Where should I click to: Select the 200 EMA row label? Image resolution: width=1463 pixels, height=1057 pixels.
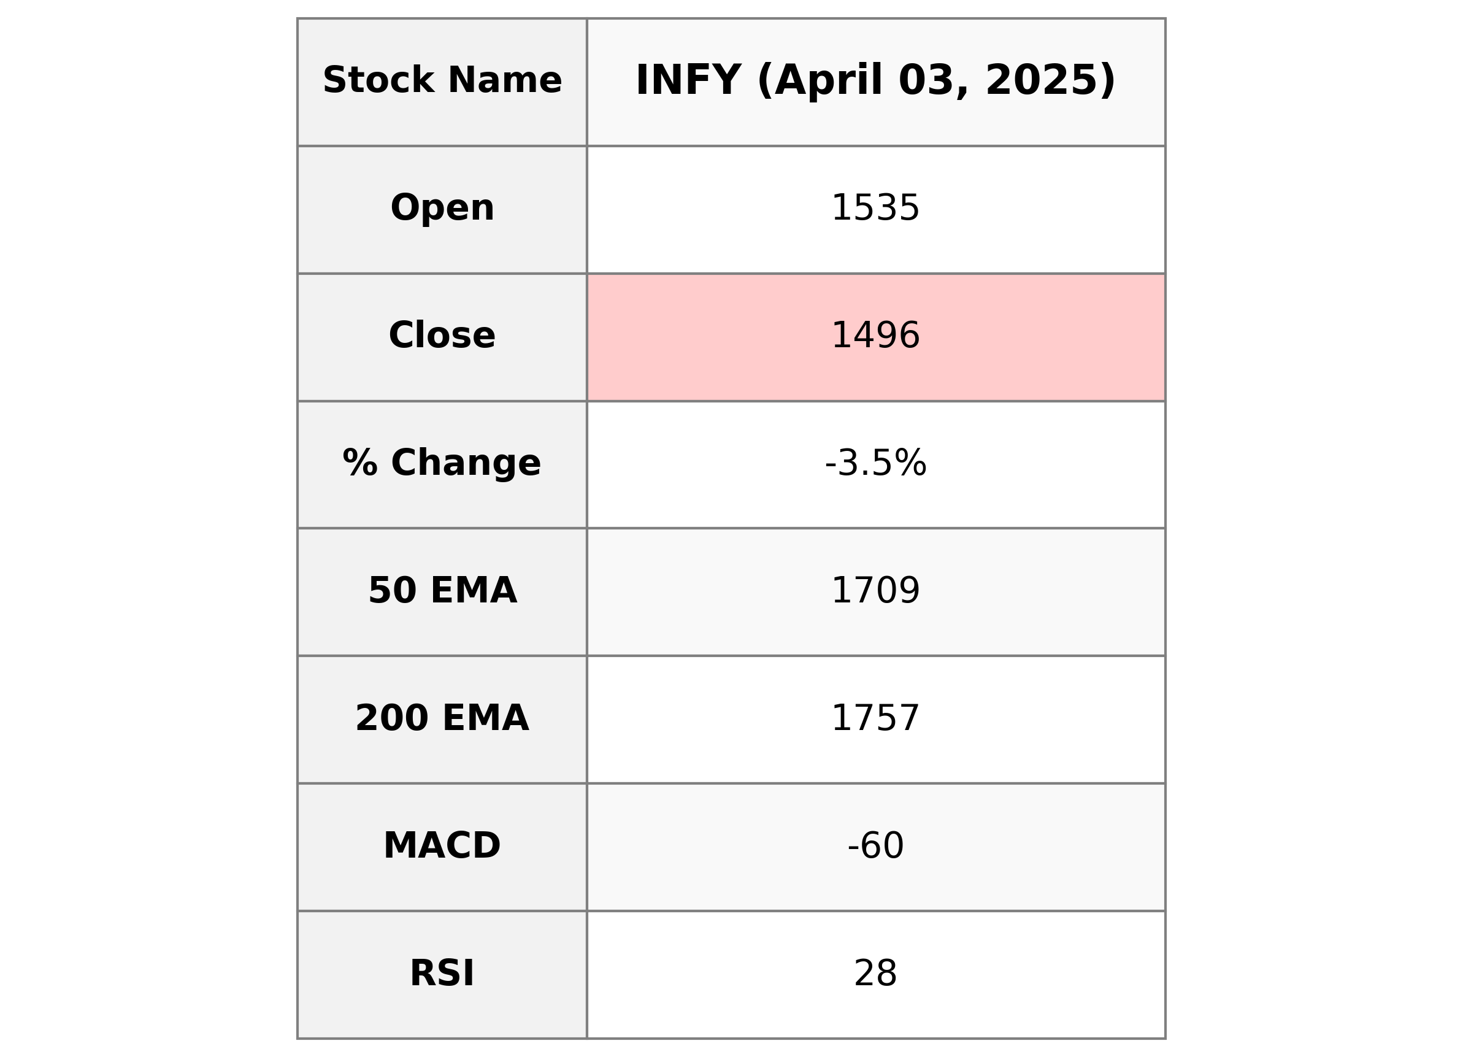coord(442,718)
